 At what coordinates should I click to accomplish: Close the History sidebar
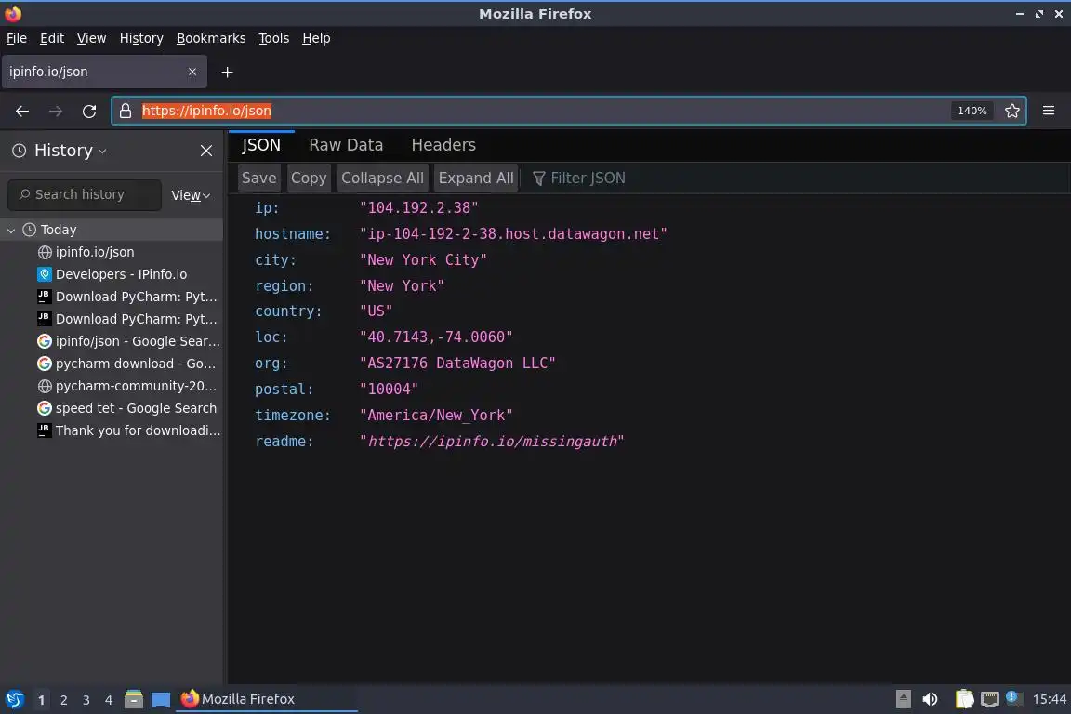pyautogui.click(x=206, y=151)
